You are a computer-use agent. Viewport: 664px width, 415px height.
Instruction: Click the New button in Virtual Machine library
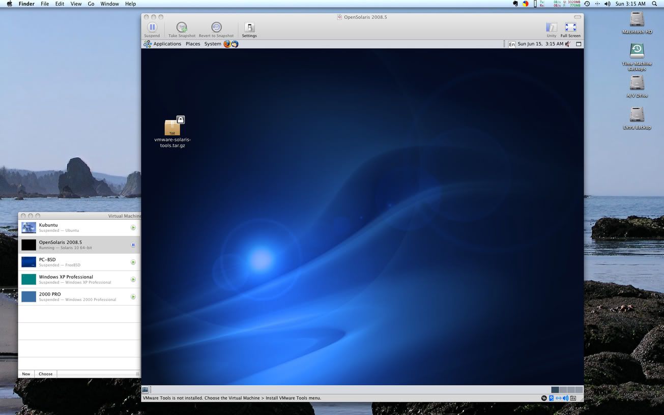(x=26, y=374)
